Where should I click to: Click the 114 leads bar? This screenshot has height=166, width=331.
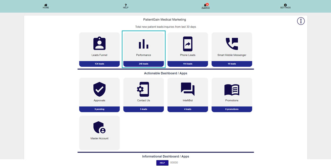point(188,64)
